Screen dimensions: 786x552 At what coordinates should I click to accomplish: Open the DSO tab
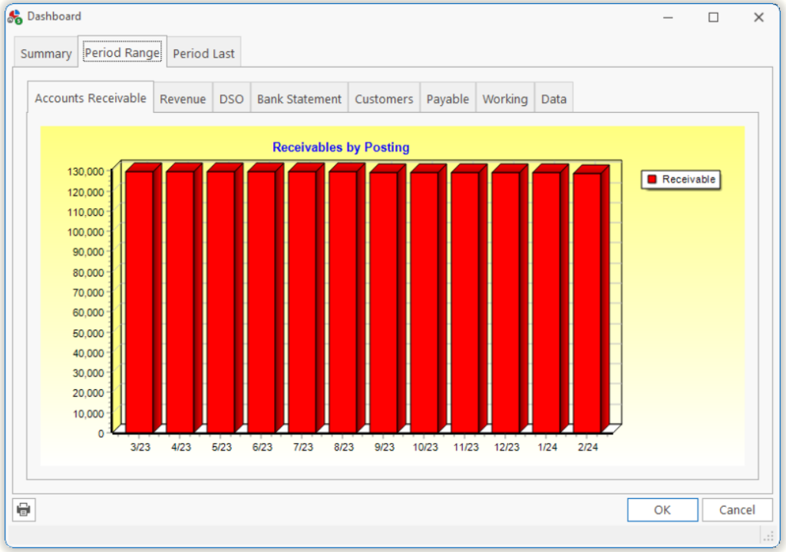click(231, 99)
